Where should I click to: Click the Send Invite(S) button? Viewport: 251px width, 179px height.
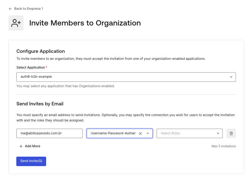pos(31,161)
